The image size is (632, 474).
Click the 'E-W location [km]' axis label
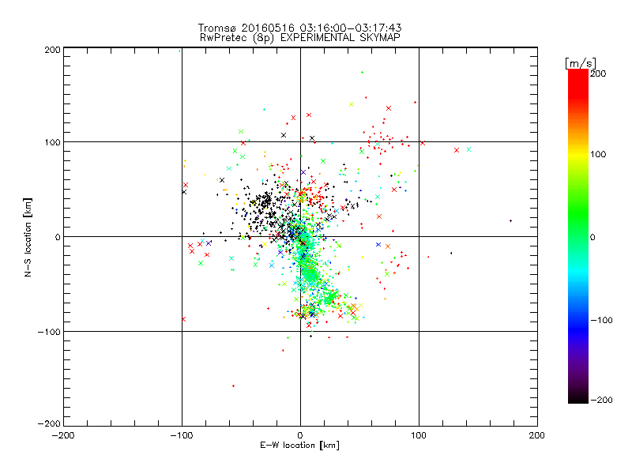(299, 445)
